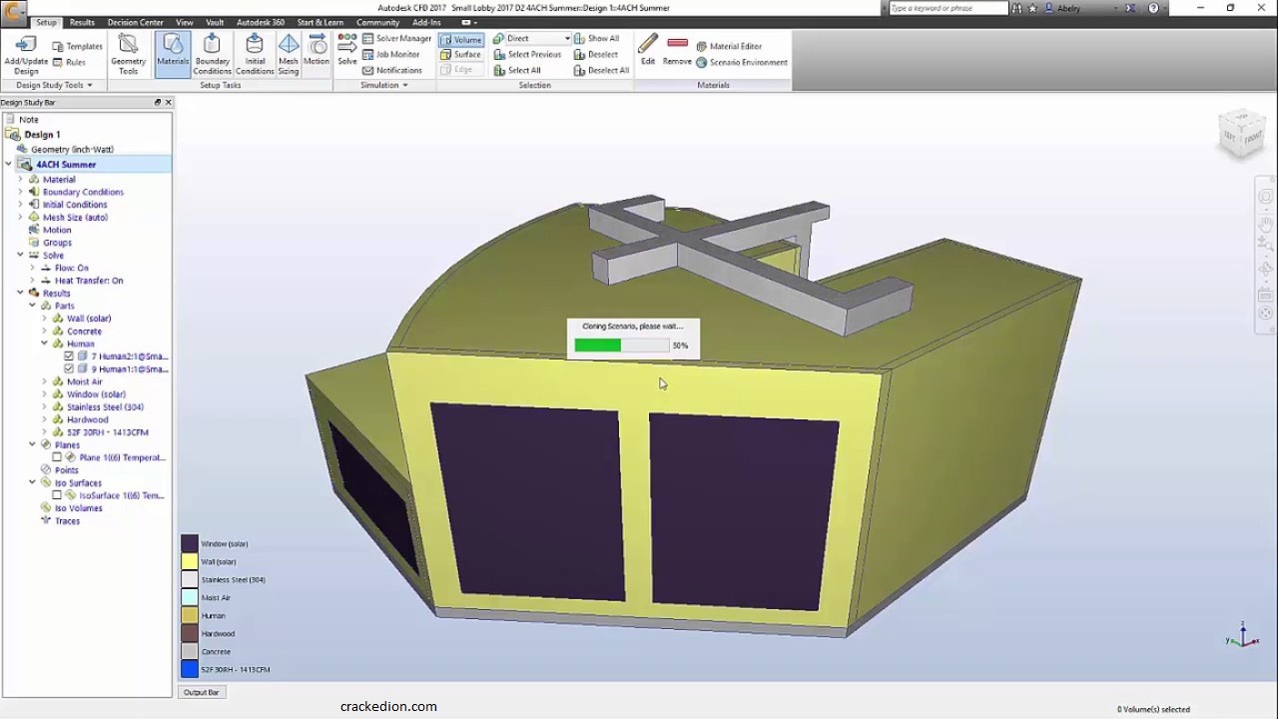The height and width of the screenshot is (719, 1278).
Task: Switch to the Results ribbon tab
Action: pos(82,22)
